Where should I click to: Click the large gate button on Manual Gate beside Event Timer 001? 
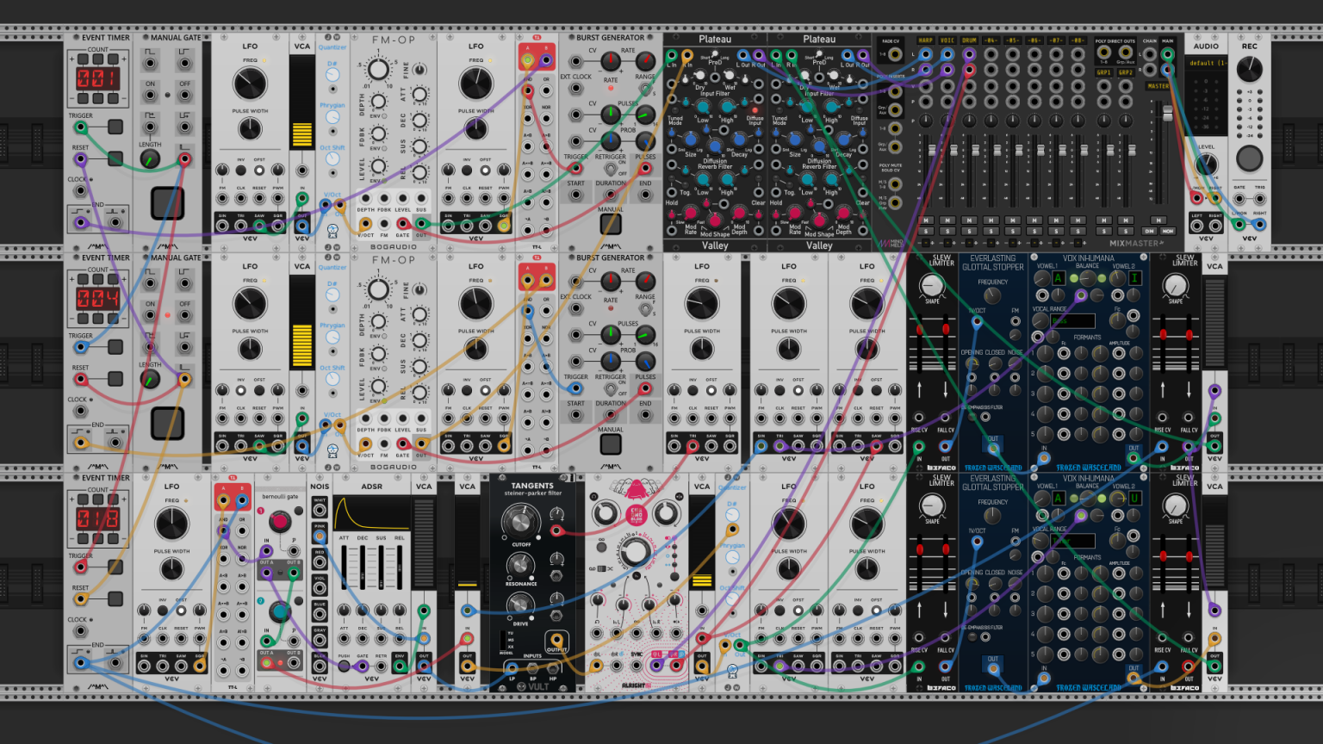pyautogui.click(x=167, y=203)
